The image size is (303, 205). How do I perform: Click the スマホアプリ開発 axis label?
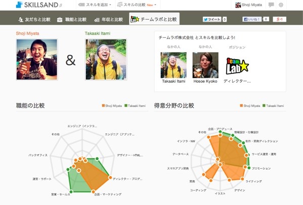(x=178, y=168)
